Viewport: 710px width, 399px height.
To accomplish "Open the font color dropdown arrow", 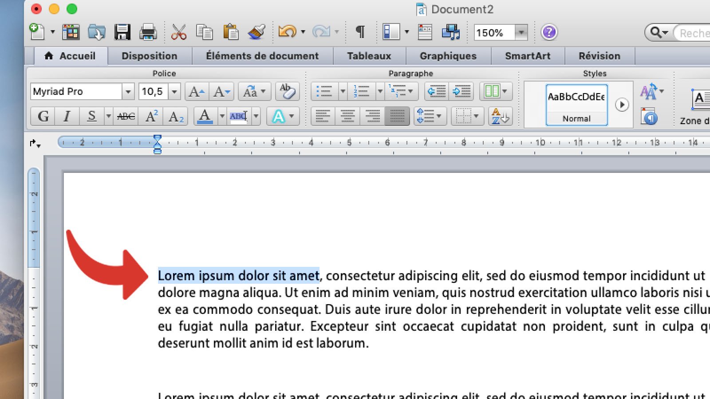I will point(223,117).
